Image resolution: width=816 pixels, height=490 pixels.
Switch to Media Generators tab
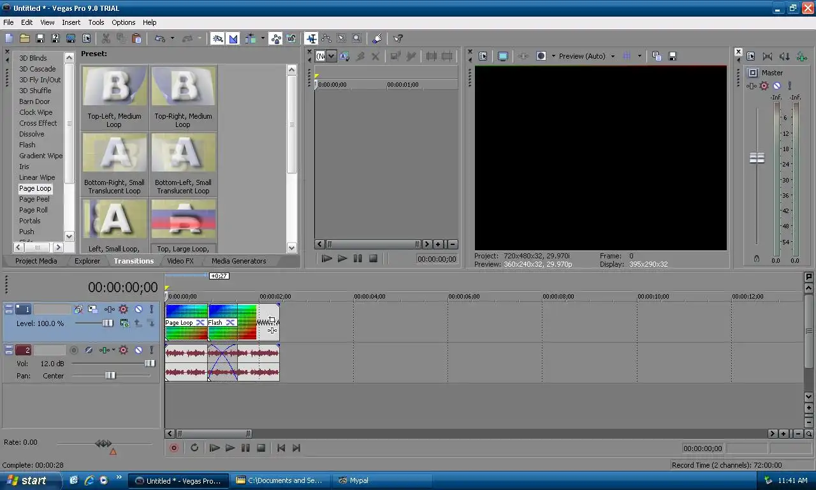(239, 261)
